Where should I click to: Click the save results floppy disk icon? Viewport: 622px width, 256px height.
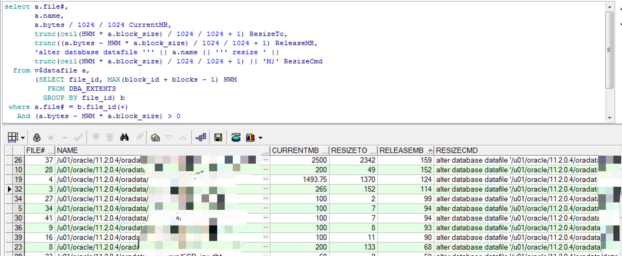218,138
